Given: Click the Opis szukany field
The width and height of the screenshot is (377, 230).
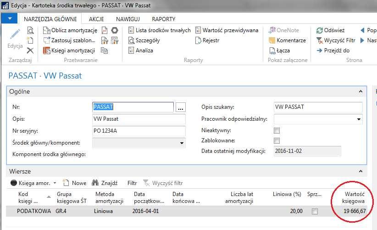Looking at the screenshot, I should pyautogui.click(x=318, y=107).
